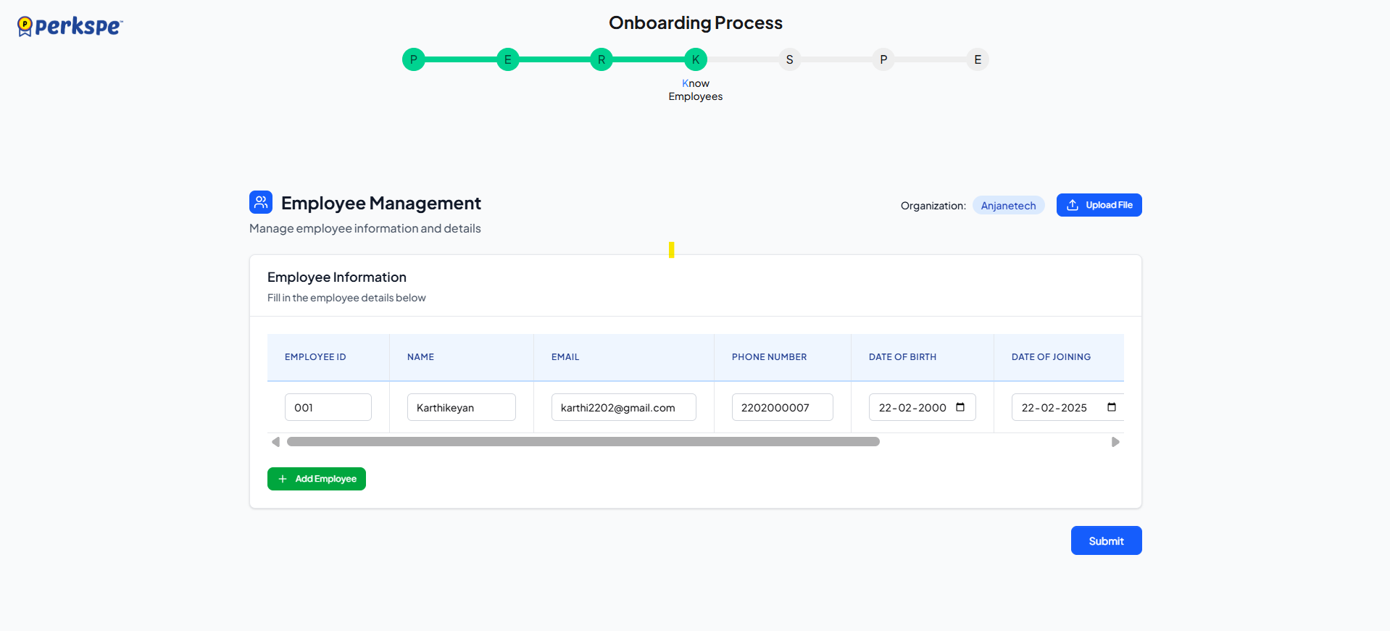
Task: Select the K Know Employees step
Action: tap(696, 59)
